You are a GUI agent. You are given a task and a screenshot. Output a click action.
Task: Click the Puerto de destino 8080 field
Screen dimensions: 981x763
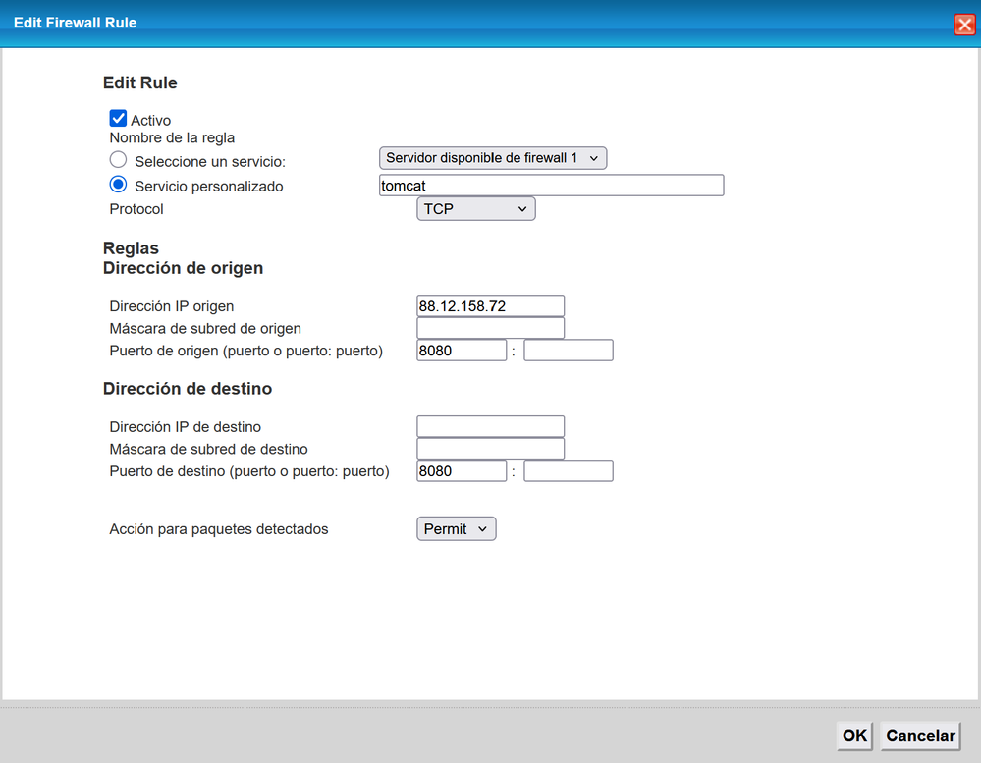(x=461, y=470)
